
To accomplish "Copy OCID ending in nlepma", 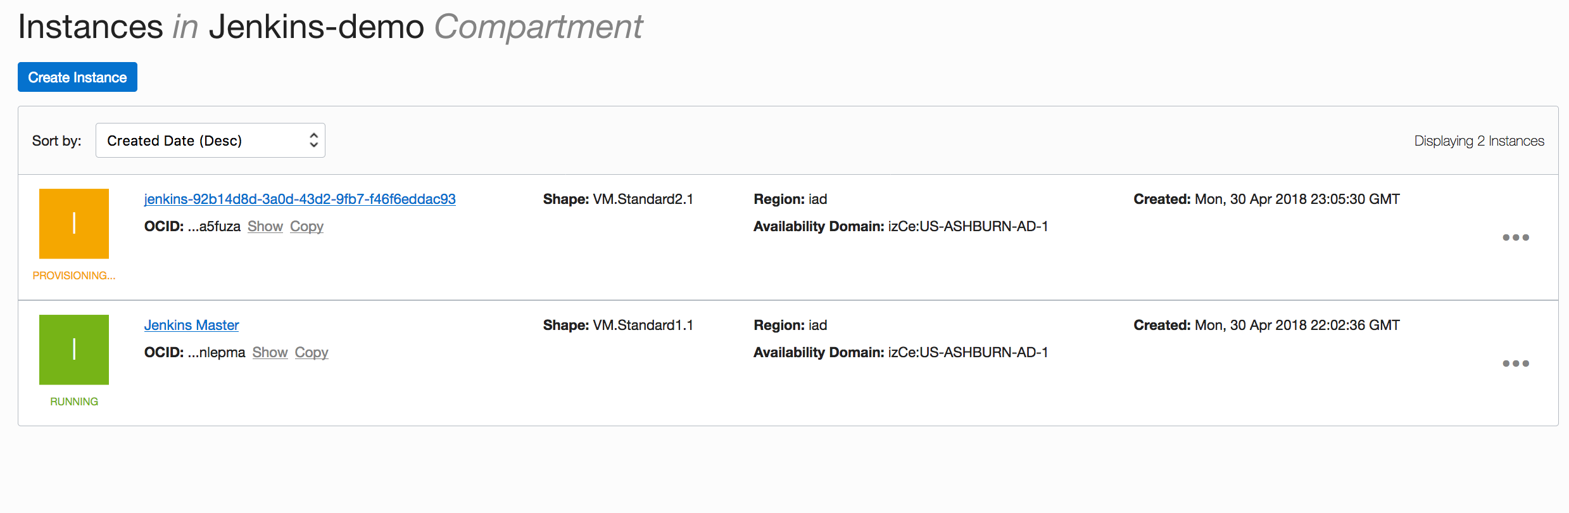I will [x=312, y=353].
